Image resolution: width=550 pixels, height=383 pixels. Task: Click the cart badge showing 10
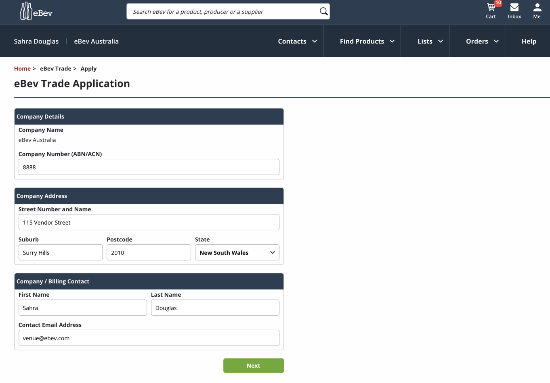[498, 3]
